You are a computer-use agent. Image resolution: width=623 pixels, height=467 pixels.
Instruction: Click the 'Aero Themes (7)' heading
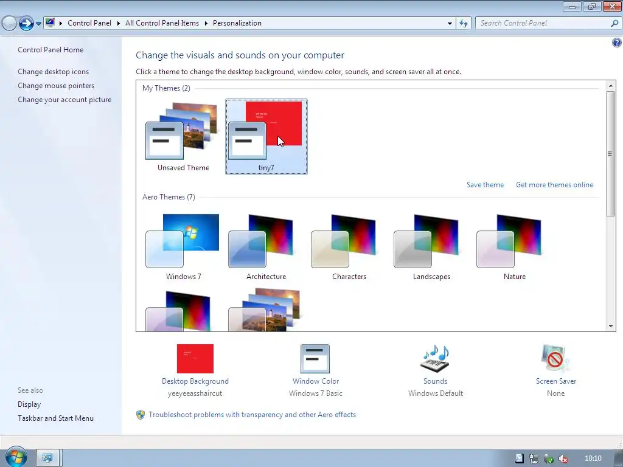pyautogui.click(x=169, y=197)
